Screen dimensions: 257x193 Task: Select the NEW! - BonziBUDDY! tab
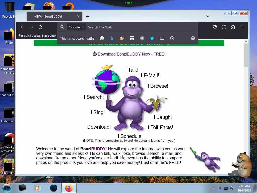[x=54, y=16]
